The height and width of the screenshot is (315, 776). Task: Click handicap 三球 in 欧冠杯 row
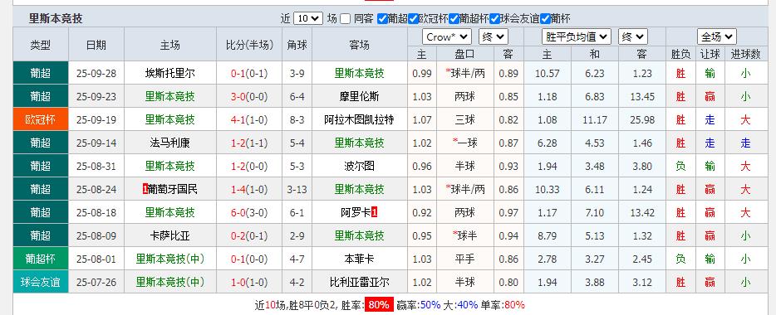click(x=464, y=120)
